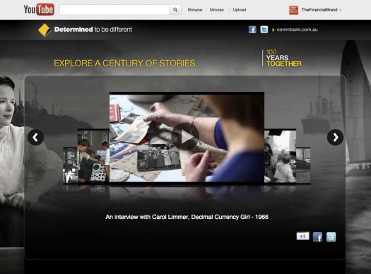Share video via Google +1 icon
Image resolution: width=371 pixels, height=274 pixels.
click(303, 236)
